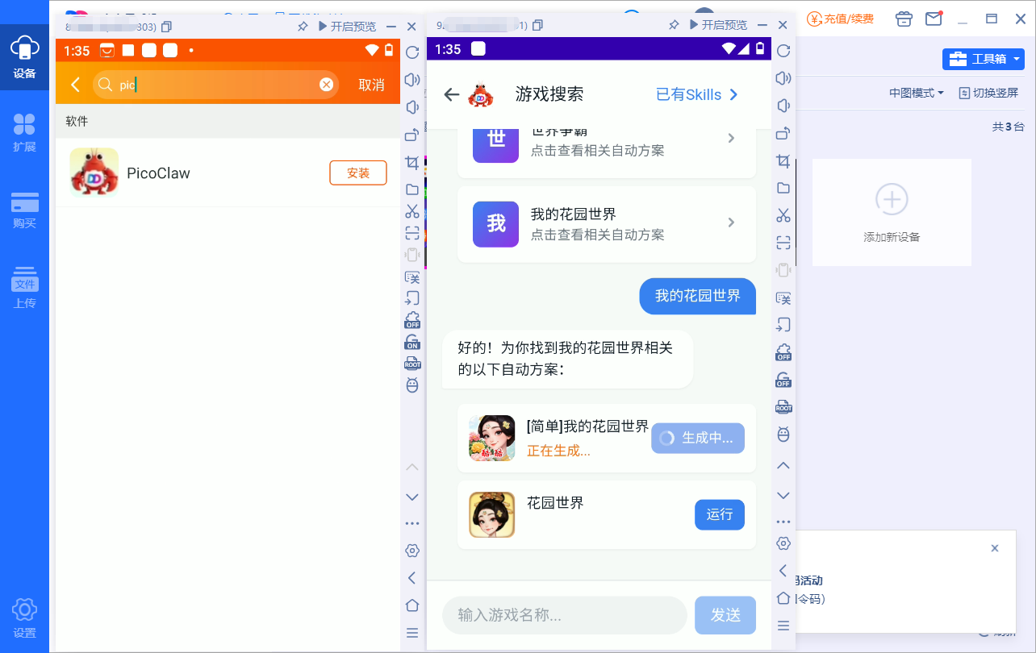Toggle 关 keyboard icon on PicoClaw device toolbar

(412, 277)
